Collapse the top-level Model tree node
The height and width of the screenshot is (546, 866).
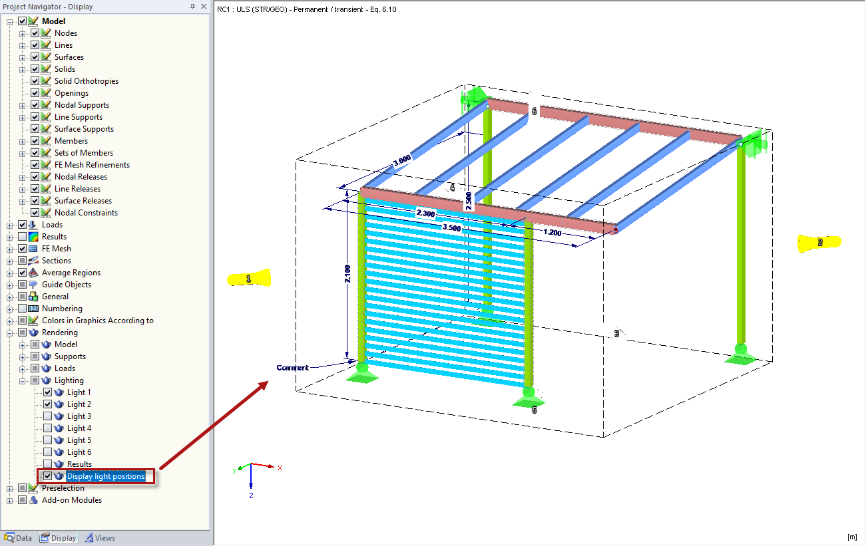[x=10, y=21]
